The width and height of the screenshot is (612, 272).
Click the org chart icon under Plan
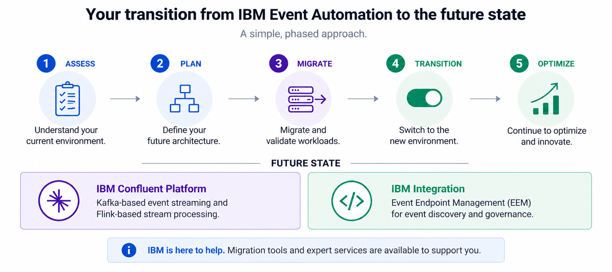(x=185, y=99)
